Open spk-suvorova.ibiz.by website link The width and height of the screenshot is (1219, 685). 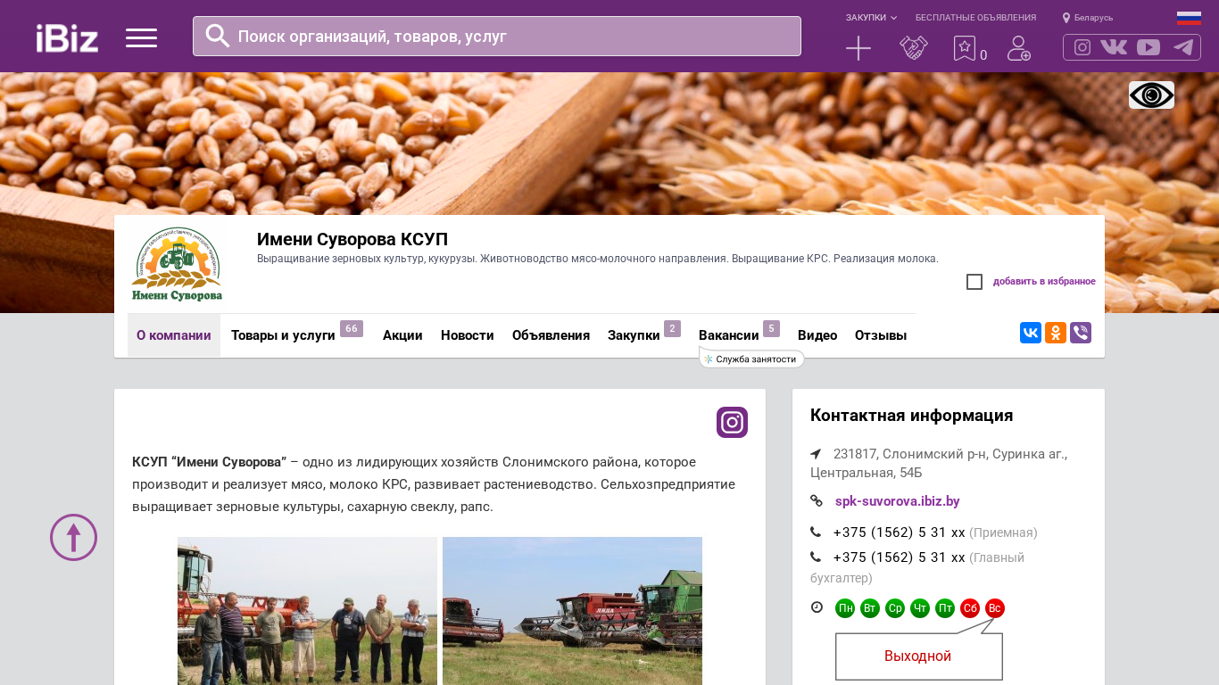pyautogui.click(x=898, y=501)
